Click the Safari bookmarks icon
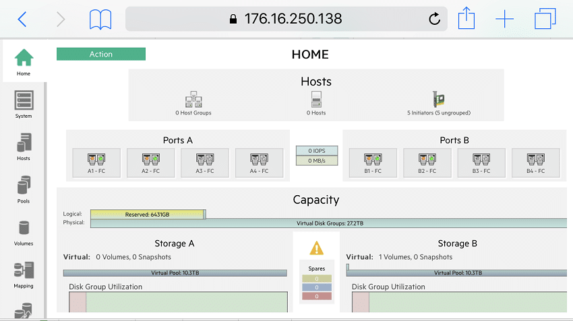This screenshot has width=573, height=321. click(100, 20)
